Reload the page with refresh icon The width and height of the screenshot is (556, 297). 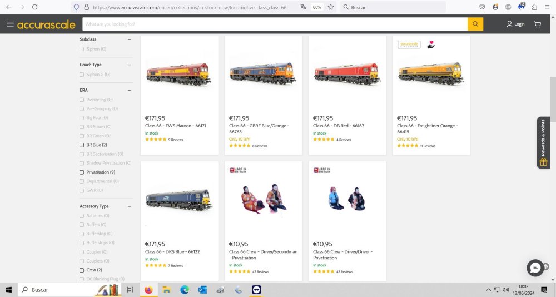[34, 7]
